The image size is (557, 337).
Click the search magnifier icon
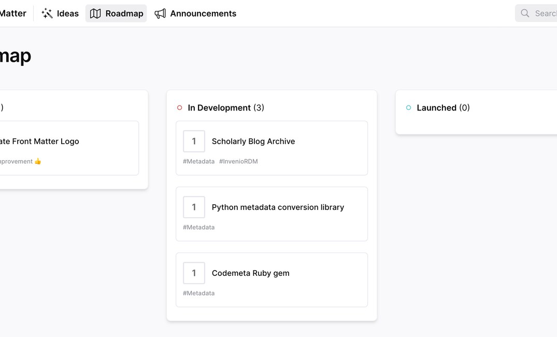tap(524, 13)
